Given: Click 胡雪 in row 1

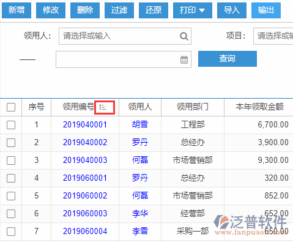Looking at the screenshot, I should [x=140, y=124].
